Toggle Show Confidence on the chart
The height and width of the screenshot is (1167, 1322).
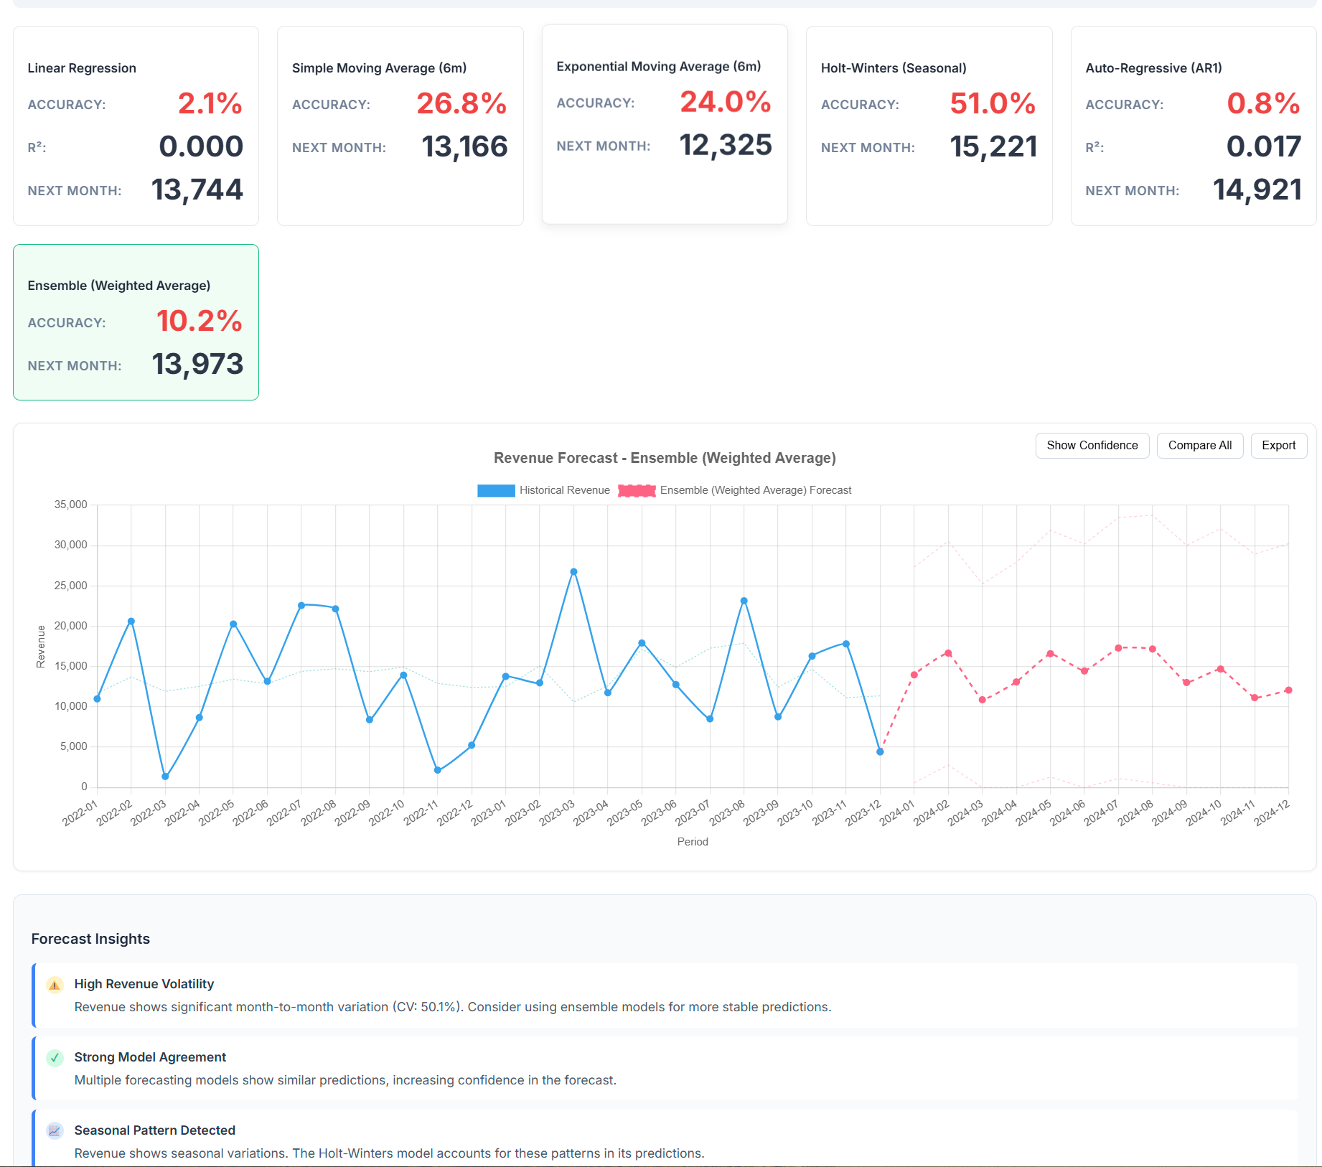coord(1092,445)
